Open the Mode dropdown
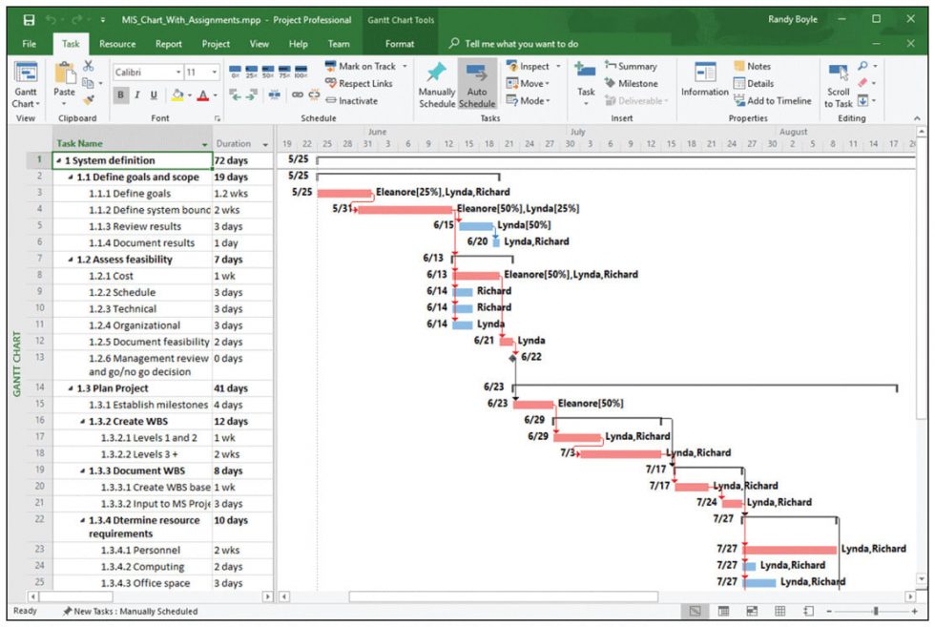Screen dimensions: 935x627 coord(528,101)
